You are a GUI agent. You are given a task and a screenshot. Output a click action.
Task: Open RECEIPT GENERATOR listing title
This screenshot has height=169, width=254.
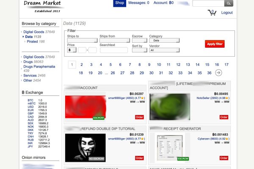click(182, 129)
